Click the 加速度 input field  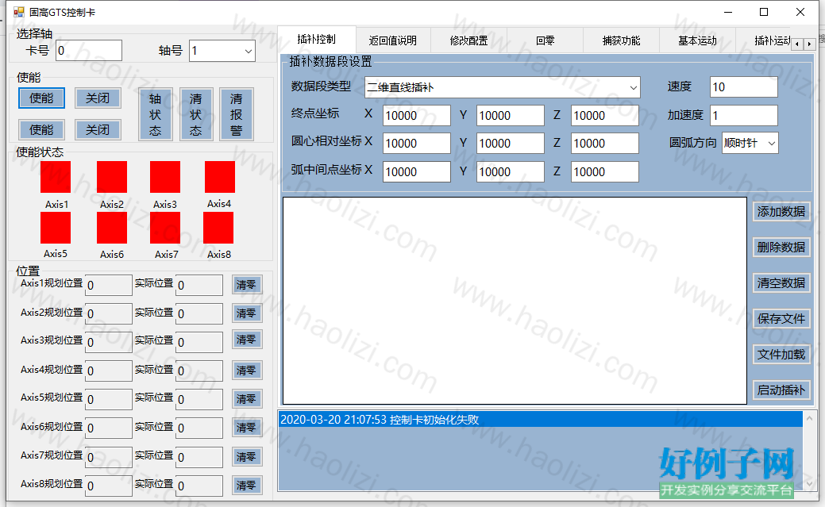744,115
